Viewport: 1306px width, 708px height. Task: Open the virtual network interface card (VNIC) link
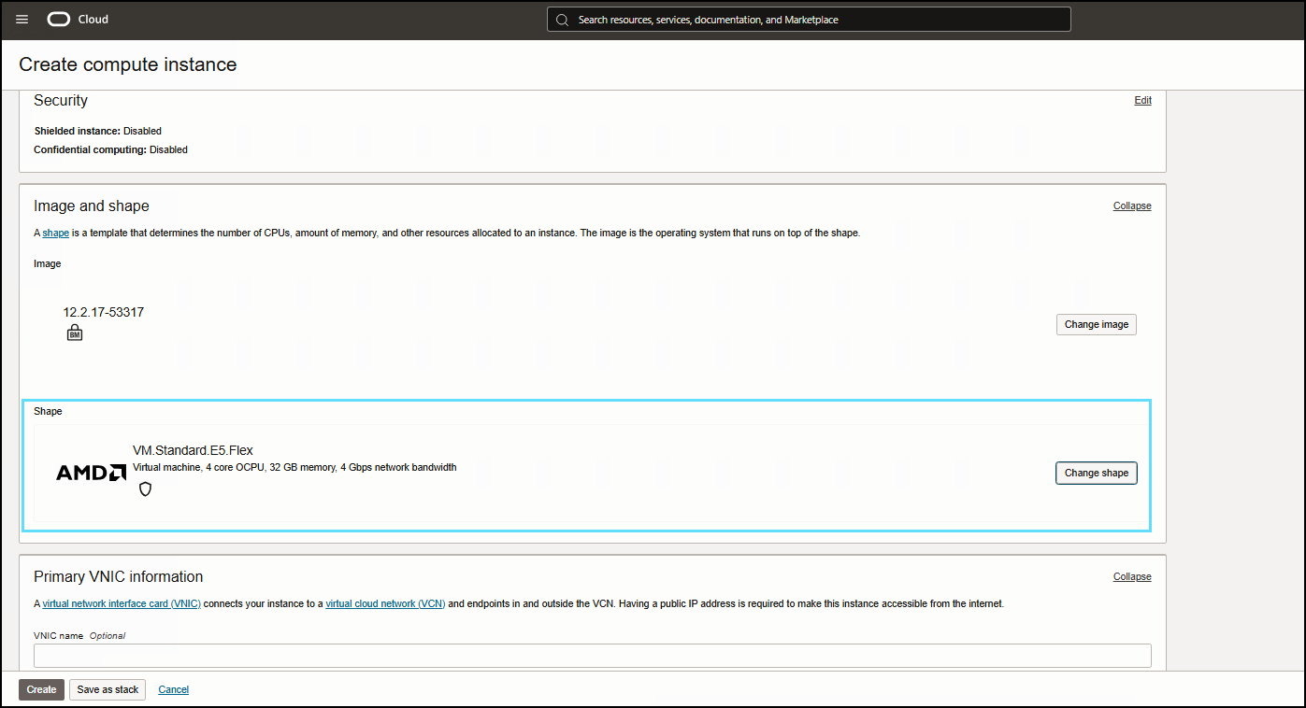point(122,604)
